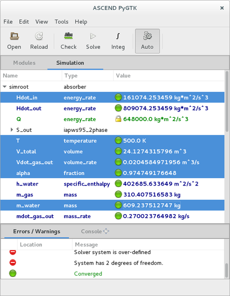230x296 pixels.
Task: Click green status icon of m_water
Action: click(118, 205)
